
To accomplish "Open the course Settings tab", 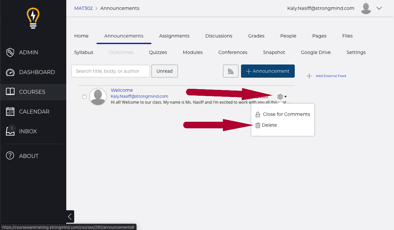I will 356,52.
